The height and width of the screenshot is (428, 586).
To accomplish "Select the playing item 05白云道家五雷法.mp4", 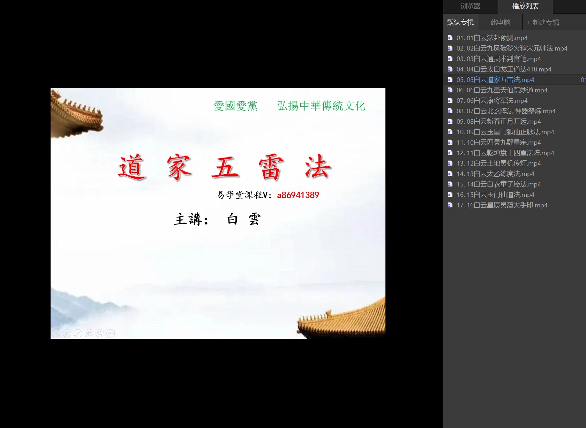I will (x=495, y=80).
